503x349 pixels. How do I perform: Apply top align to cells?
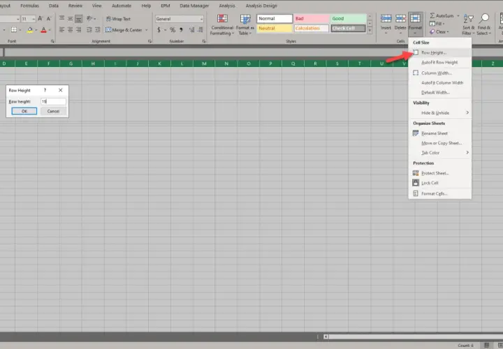tap(61, 19)
